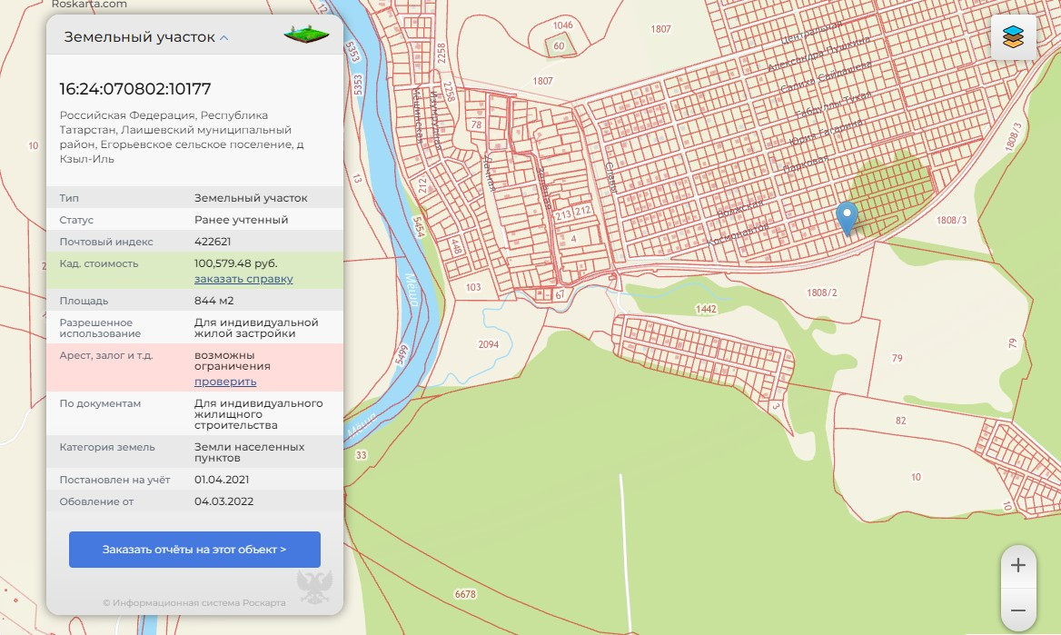
Task: Select parcel 1046 near top of map
Action: pos(562,25)
